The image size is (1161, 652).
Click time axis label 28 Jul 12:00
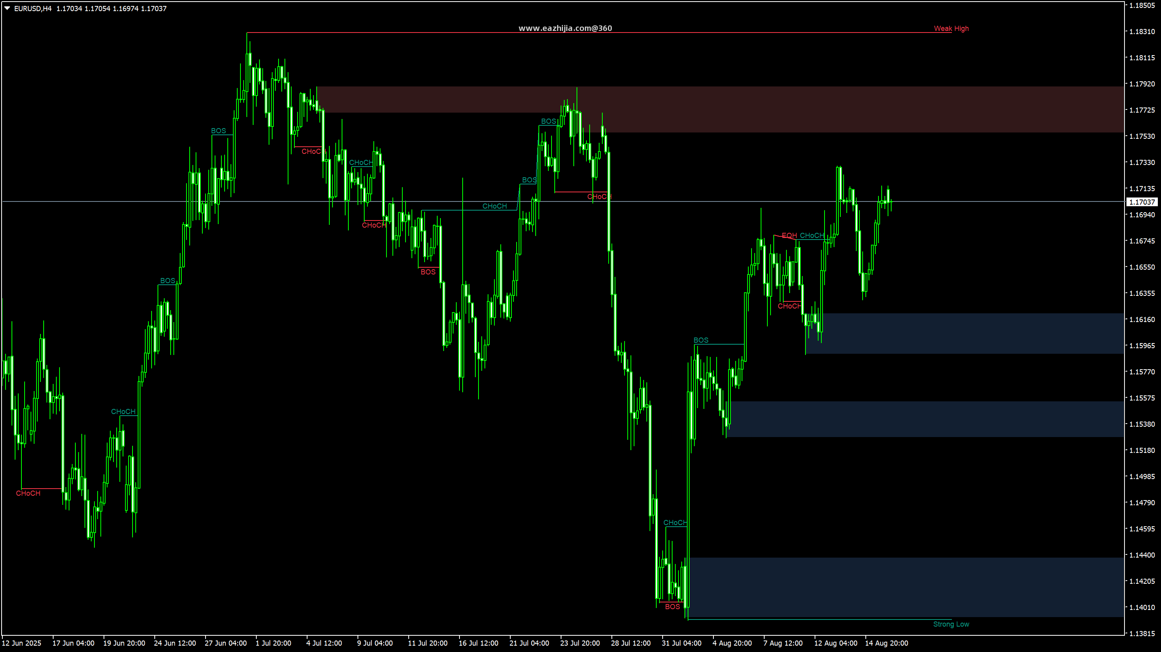pyautogui.click(x=631, y=643)
